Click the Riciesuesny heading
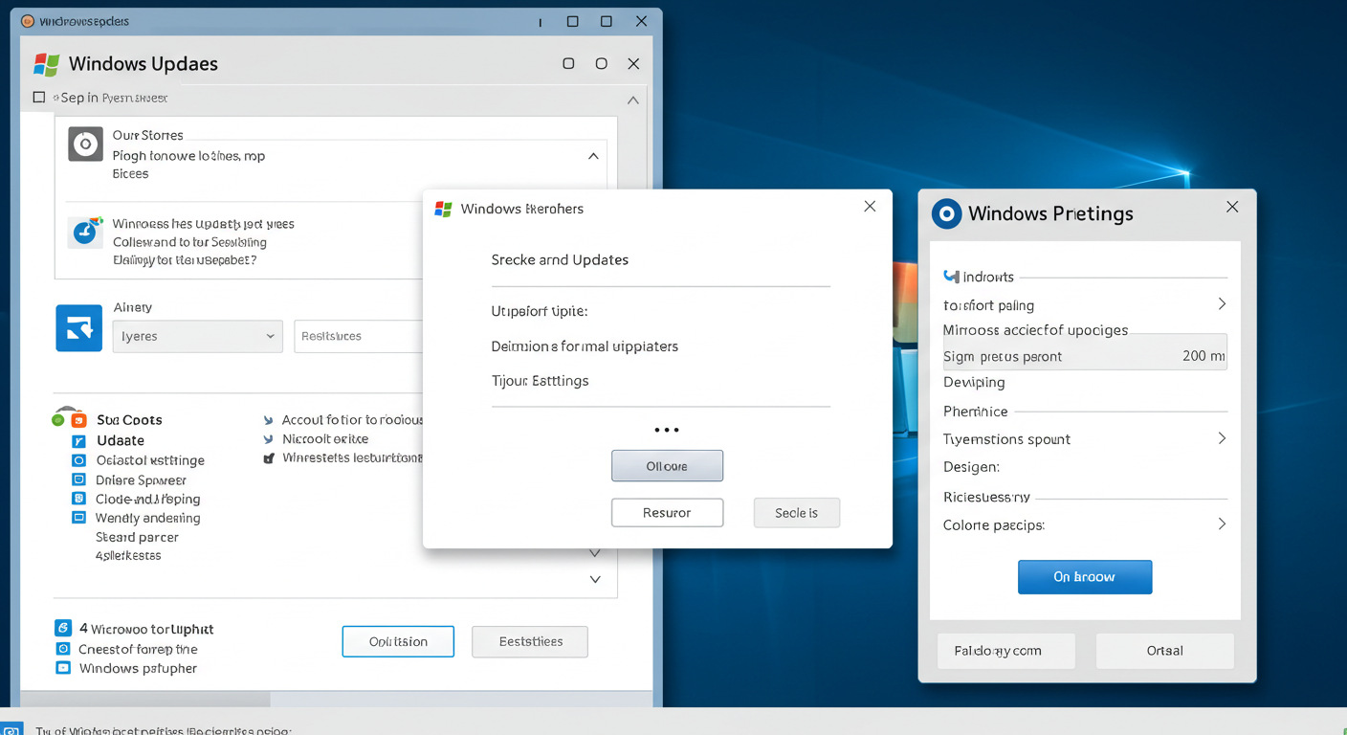The width and height of the screenshot is (1347, 735). coord(986,498)
